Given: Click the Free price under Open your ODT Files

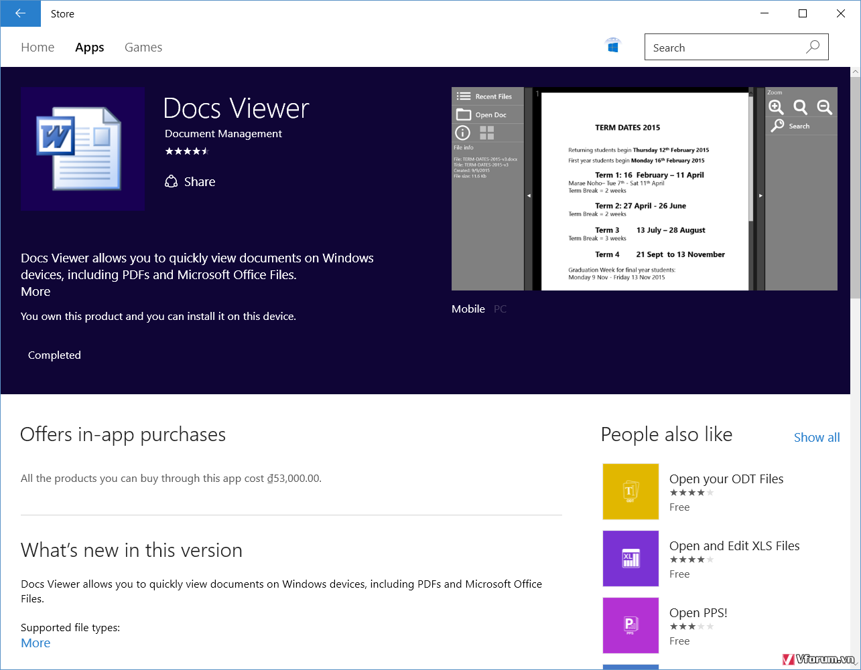Looking at the screenshot, I should [x=679, y=507].
